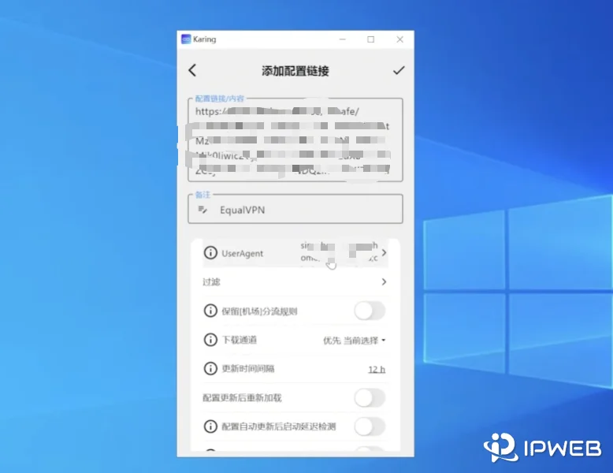
Task: Click the edit note icon in 备注 field
Action: tap(203, 210)
